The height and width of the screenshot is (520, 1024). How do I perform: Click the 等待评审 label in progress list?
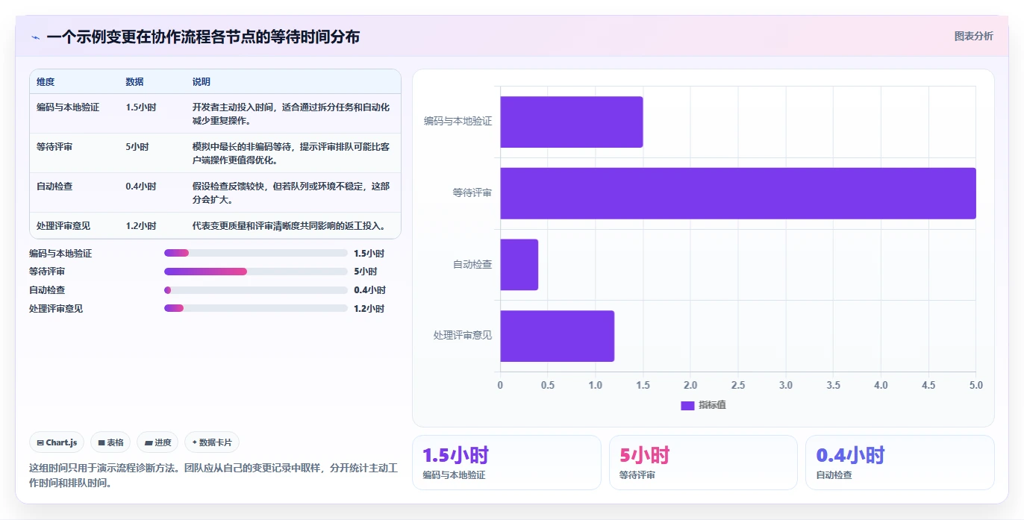point(47,272)
